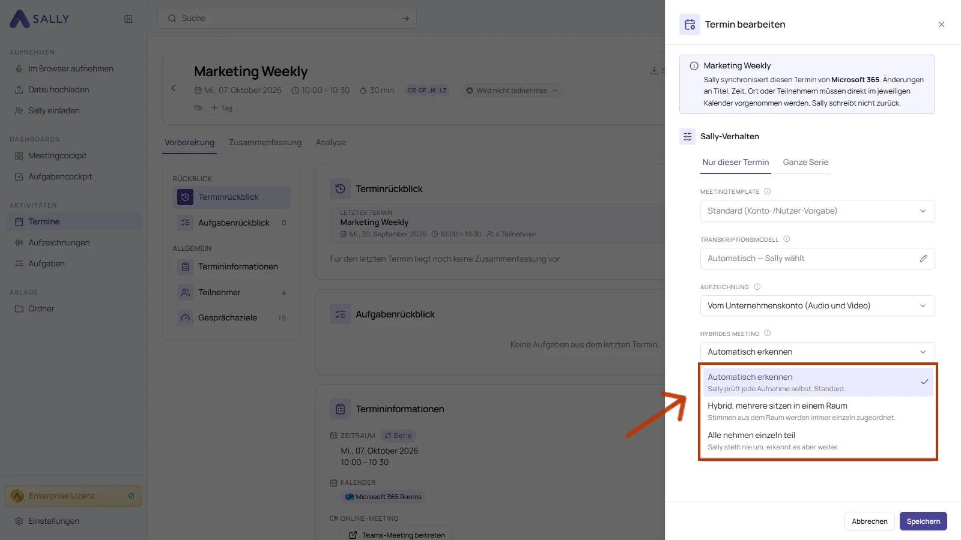This screenshot has width=961, height=540.
Task: Click Teams-Meeting beitreten button
Action: (397, 533)
